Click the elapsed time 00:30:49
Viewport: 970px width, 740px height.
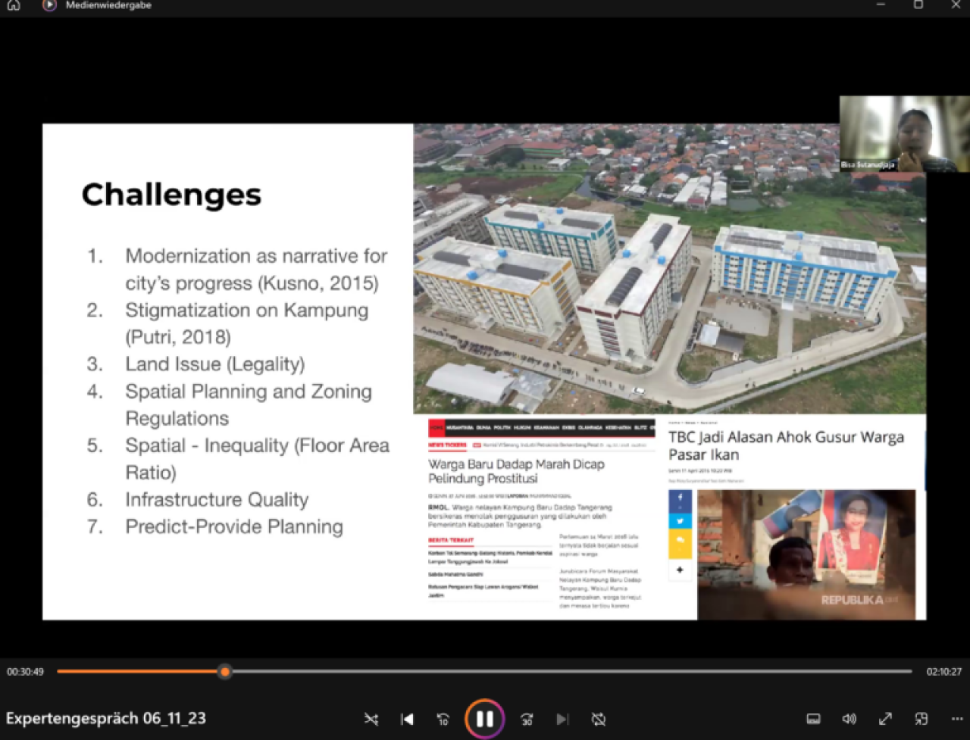[26, 672]
